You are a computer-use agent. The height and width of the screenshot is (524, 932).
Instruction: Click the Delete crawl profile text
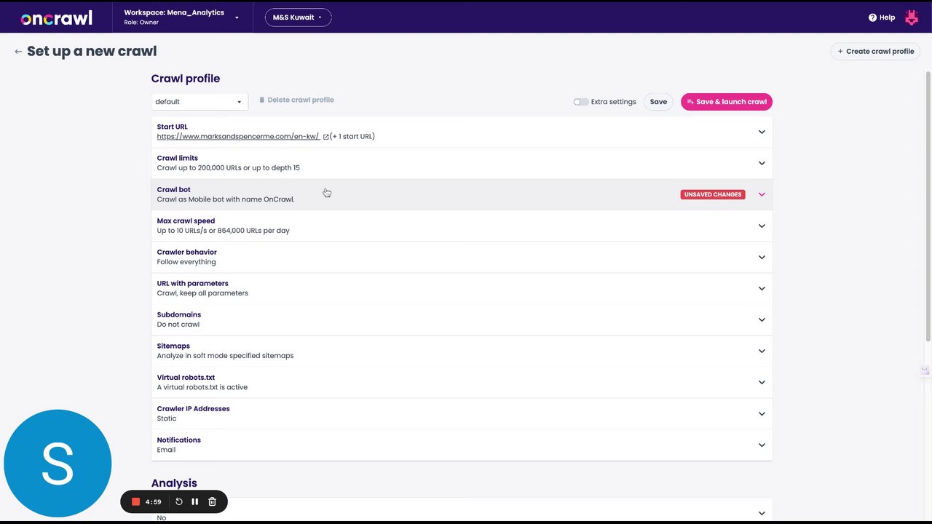pos(301,100)
